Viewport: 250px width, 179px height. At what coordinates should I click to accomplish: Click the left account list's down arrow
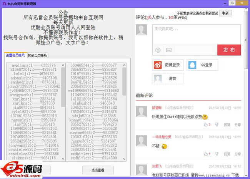coord(63,159)
